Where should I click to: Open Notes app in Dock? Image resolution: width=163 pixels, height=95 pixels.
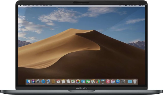[x=63, y=81]
